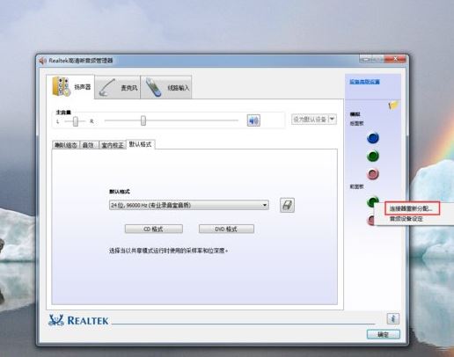Screen dimensions: 454x357
Task: Close the Realtek audio manager window
Action: coord(396,59)
